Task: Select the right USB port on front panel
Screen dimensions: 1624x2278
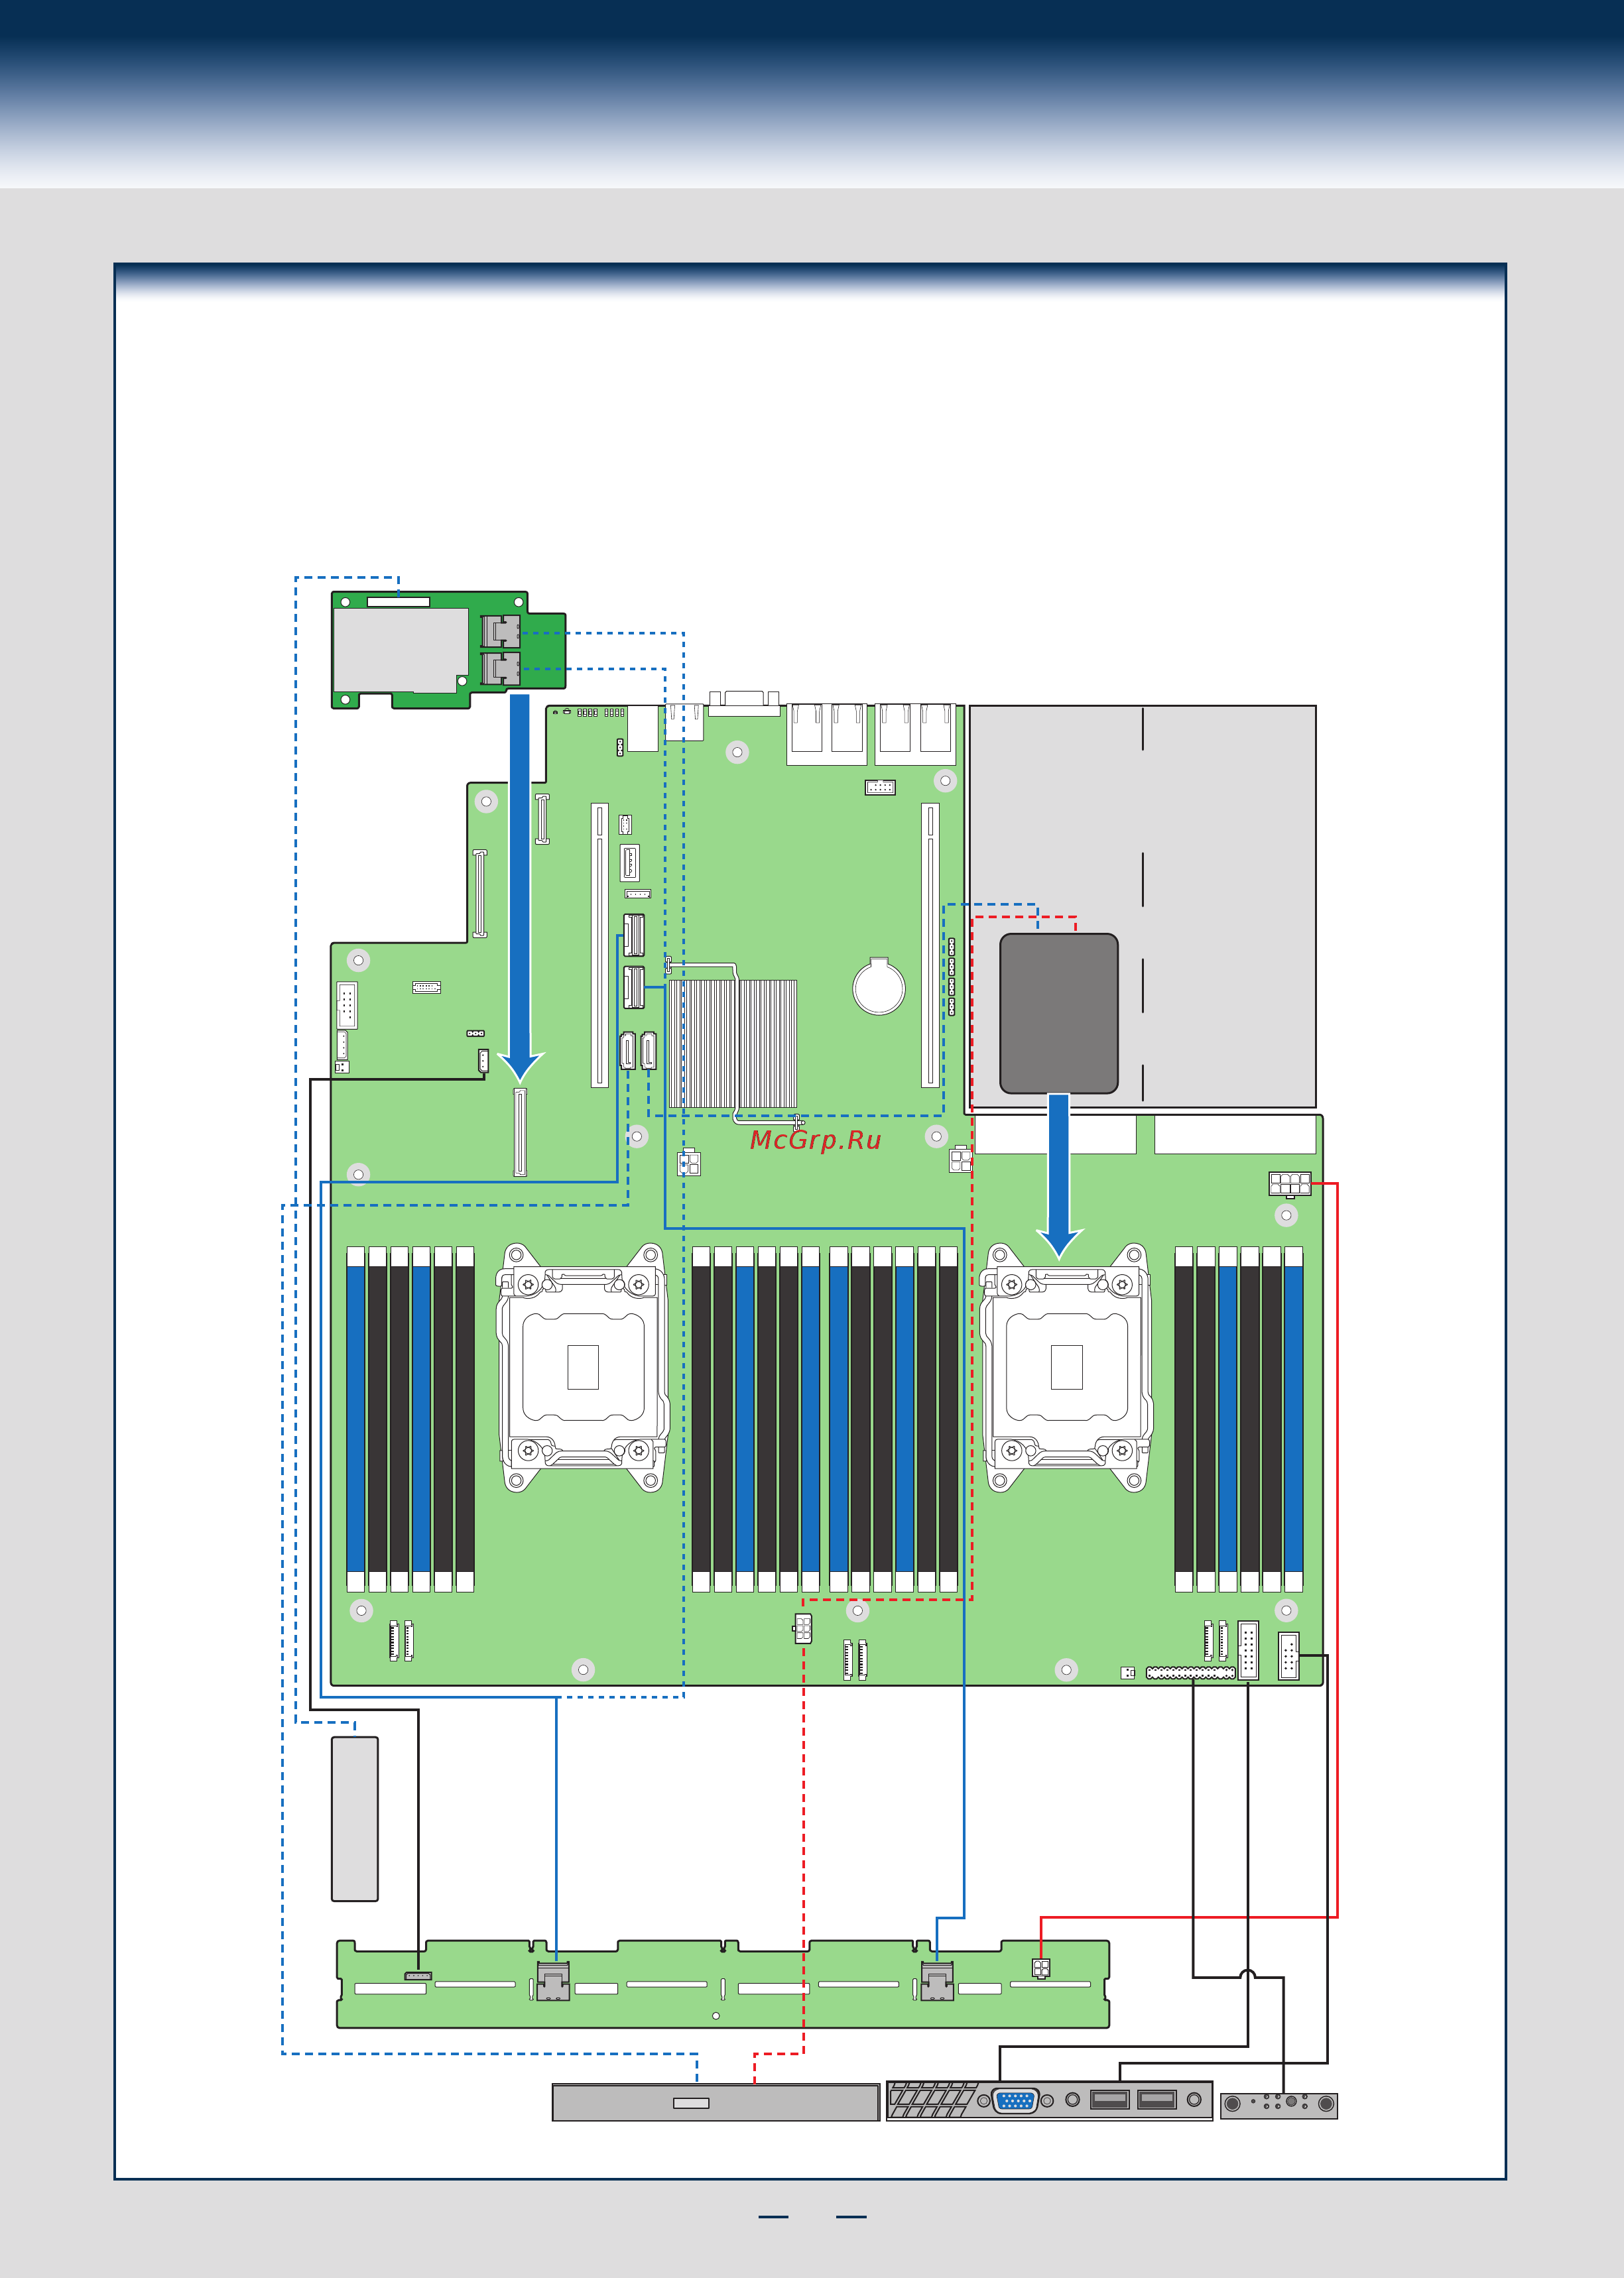Action: [1157, 2099]
